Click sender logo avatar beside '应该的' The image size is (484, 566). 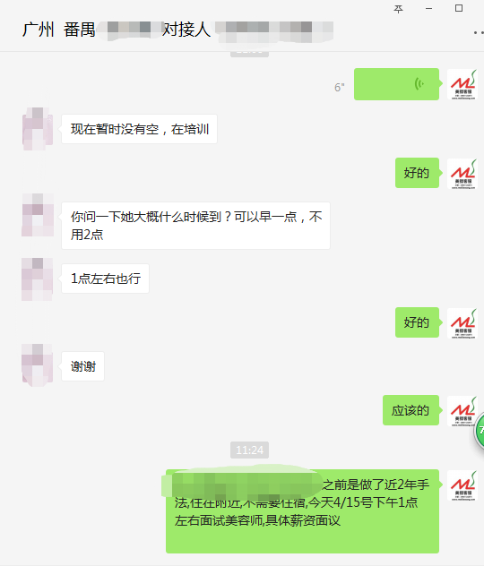(462, 411)
